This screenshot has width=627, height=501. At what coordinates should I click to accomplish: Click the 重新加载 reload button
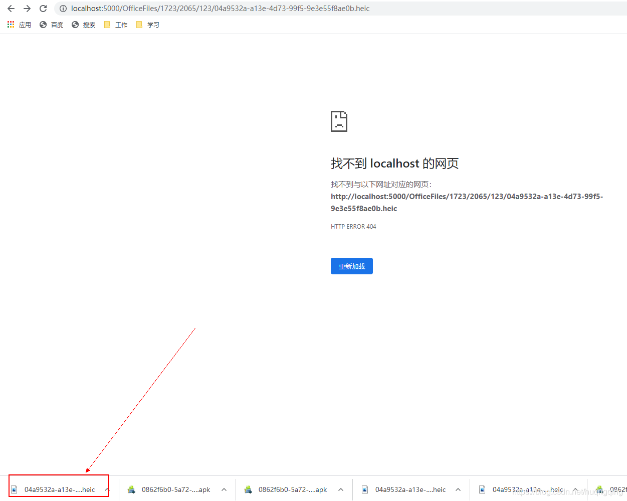(351, 266)
